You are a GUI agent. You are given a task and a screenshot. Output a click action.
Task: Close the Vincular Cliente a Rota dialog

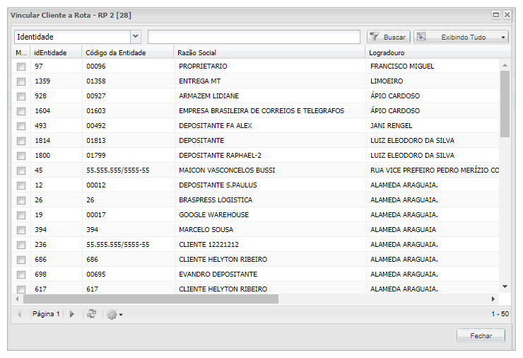(507, 15)
